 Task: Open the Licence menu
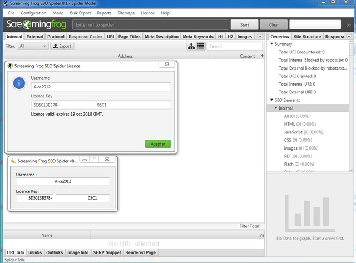[x=147, y=13]
